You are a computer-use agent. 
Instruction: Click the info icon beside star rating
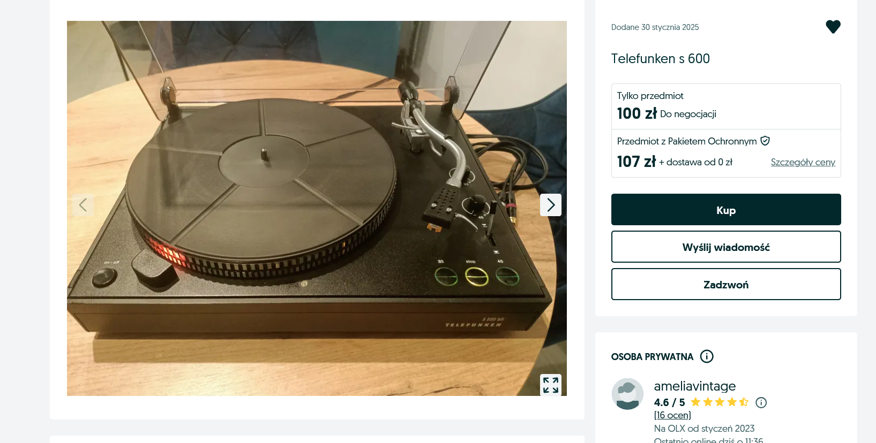[x=761, y=402]
